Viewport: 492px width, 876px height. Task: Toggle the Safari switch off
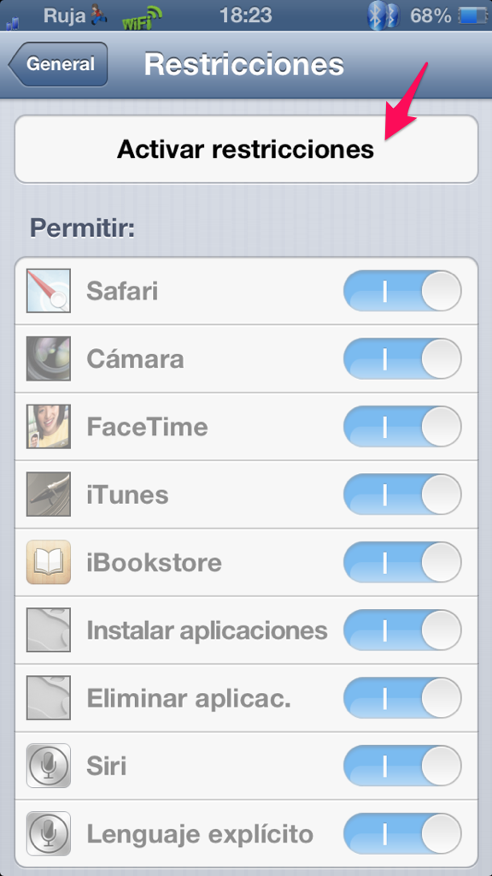click(402, 291)
